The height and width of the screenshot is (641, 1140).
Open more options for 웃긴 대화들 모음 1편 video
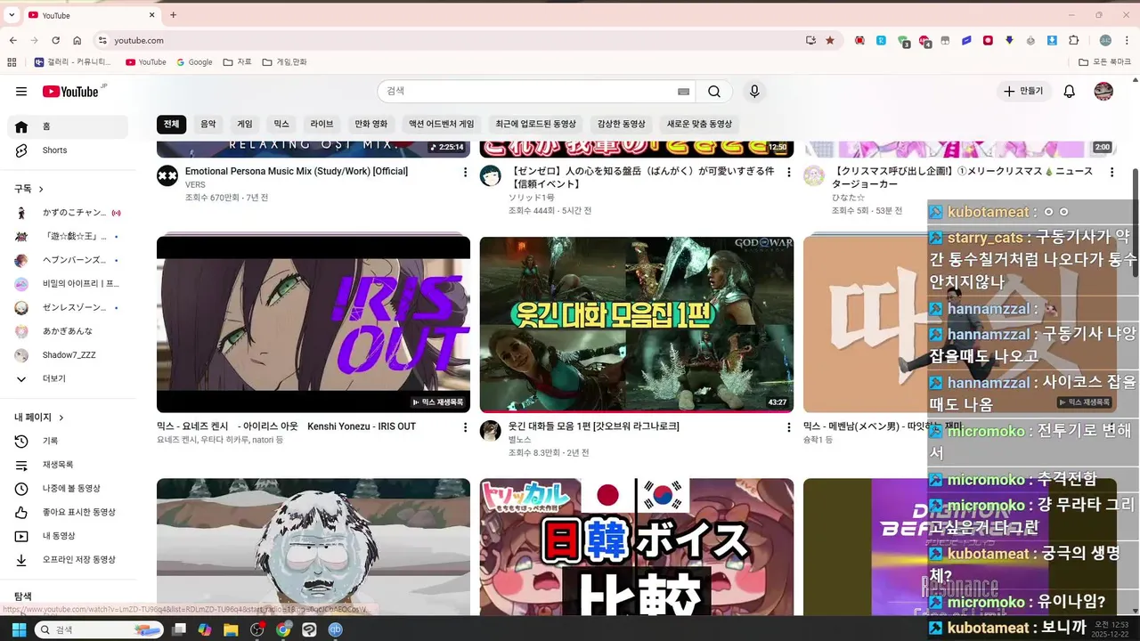tap(788, 427)
